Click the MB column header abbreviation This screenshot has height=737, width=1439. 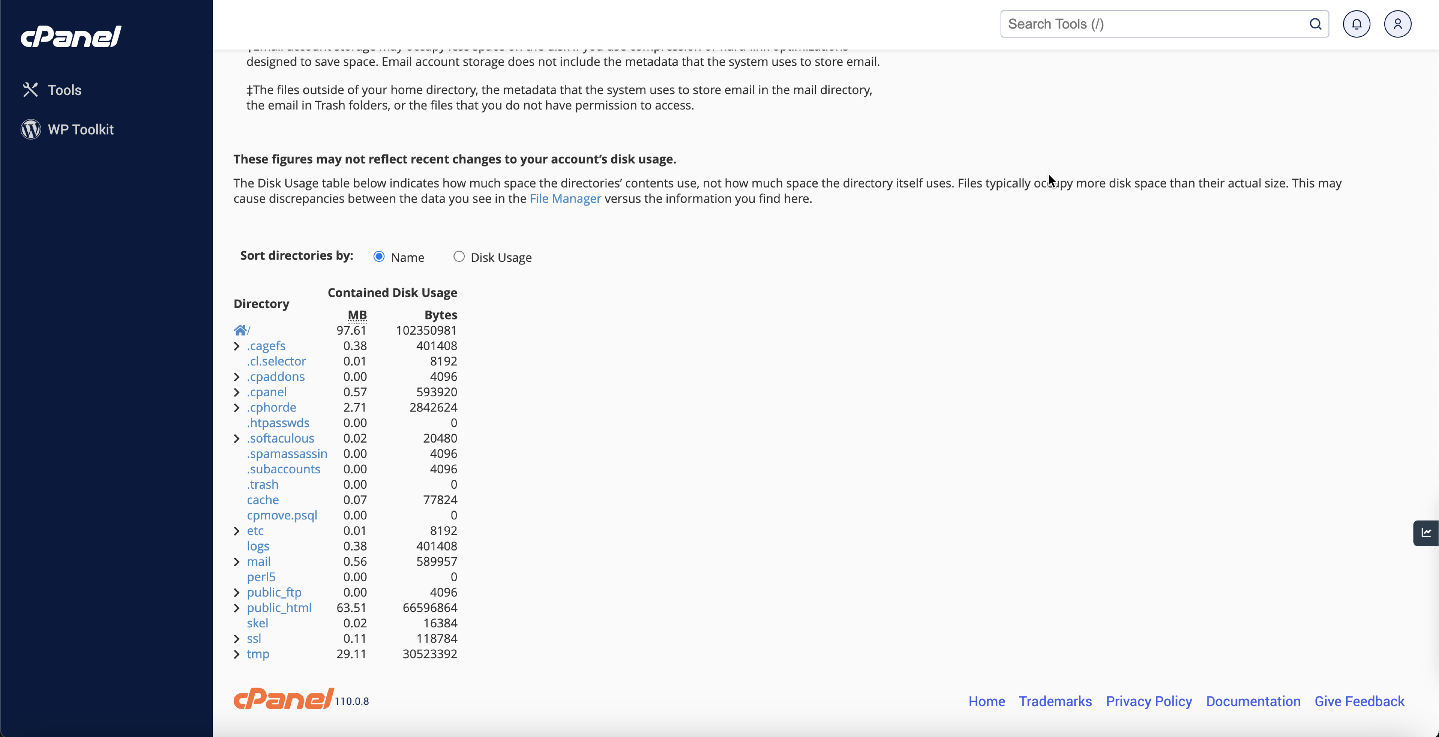[358, 315]
